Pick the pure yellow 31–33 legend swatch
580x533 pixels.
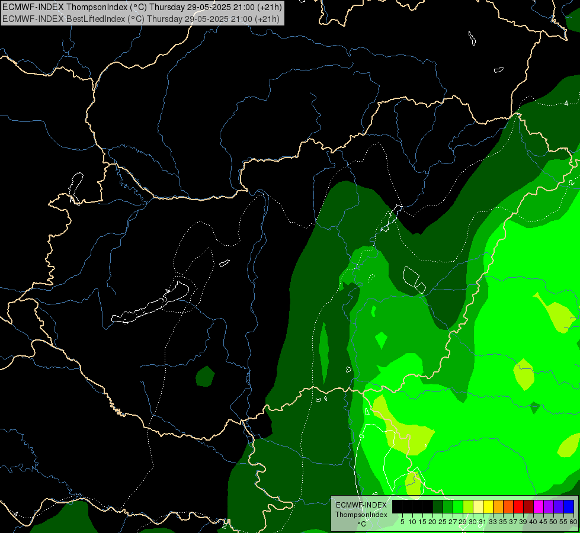click(x=488, y=506)
